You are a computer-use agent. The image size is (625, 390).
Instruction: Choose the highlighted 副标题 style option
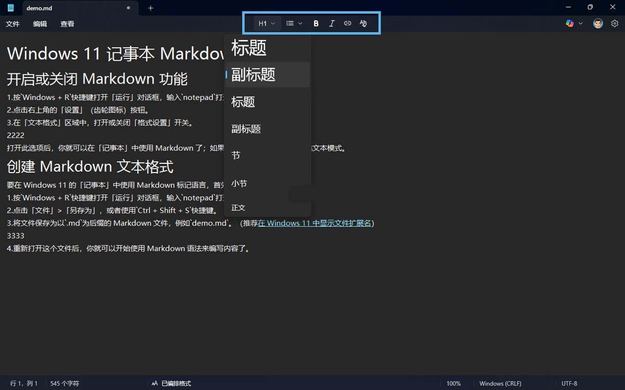click(x=268, y=74)
